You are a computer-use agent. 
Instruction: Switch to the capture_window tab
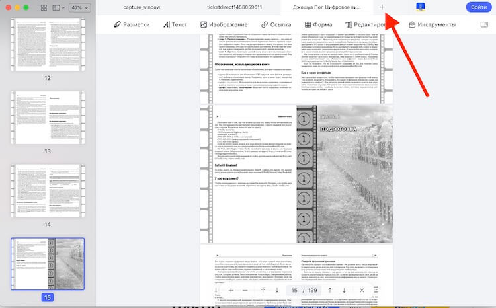point(142,7)
